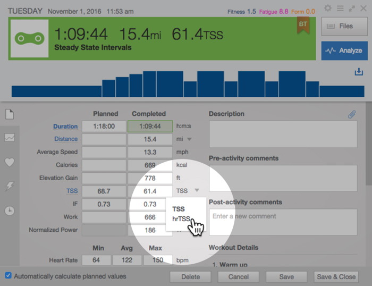Click the Steady State Intervals workout title
This screenshot has width=372, height=286.
point(93,47)
